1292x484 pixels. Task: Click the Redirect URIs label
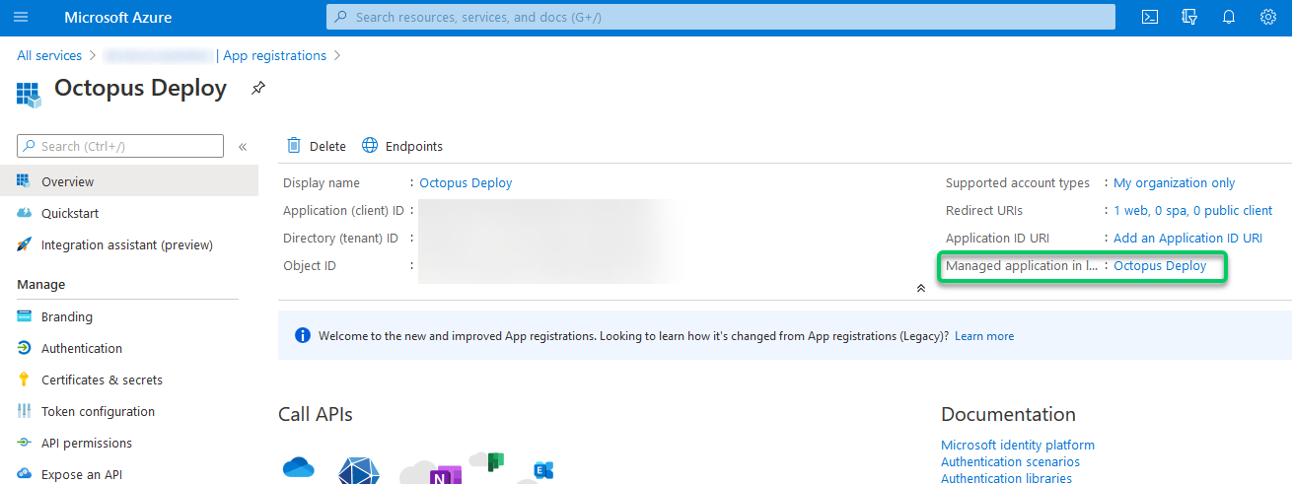(984, 210)
